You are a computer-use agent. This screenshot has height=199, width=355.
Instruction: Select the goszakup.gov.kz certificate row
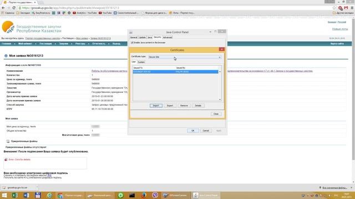tap(175, 72)
